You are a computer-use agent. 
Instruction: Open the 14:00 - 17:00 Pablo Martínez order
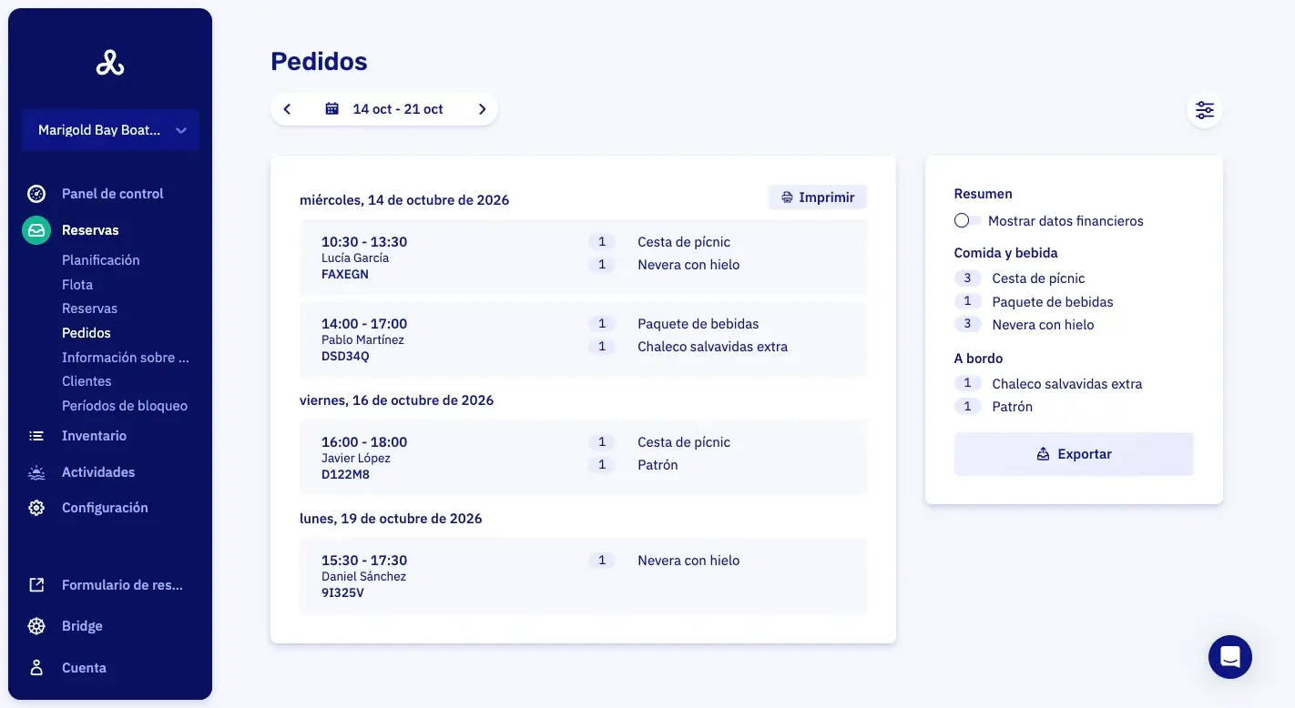point(583,339)
